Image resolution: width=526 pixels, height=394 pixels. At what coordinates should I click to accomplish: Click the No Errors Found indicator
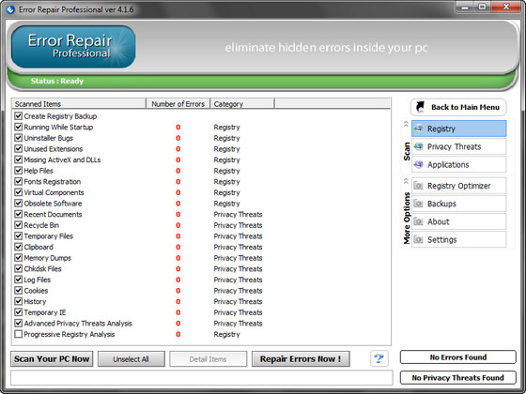pos(458,357)
